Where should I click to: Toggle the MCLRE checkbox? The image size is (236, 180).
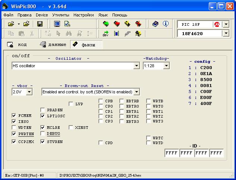pos(43,127)
